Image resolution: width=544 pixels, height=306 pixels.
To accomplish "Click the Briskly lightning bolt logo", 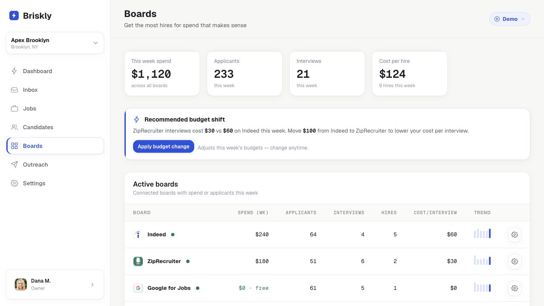I will point(14,16).
